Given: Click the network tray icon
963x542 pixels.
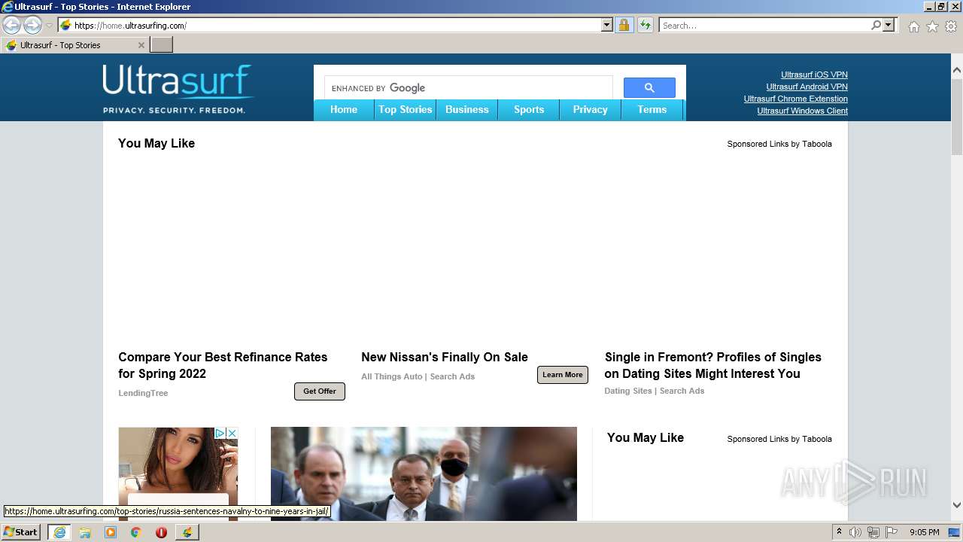Looking at the screenshot, I should pos(873,532).
